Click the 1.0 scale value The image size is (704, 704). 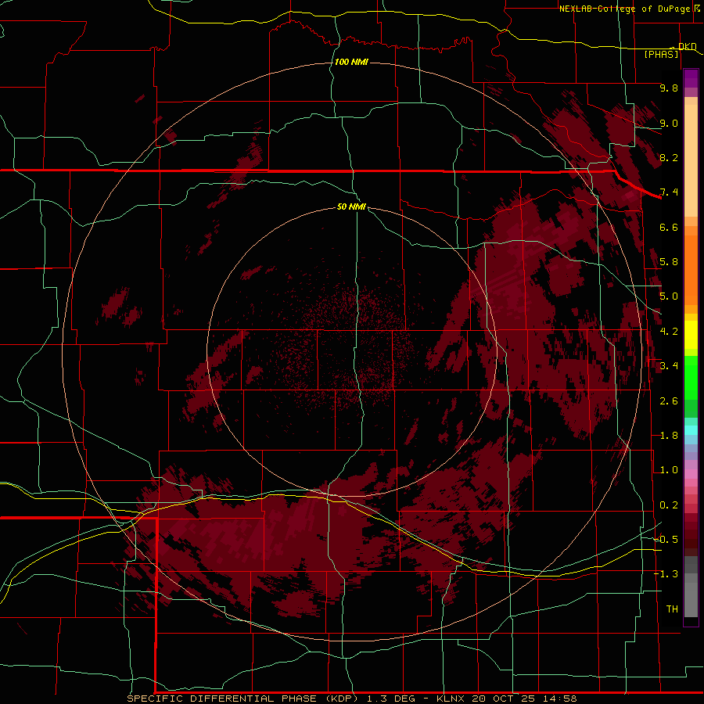point(669,469)
